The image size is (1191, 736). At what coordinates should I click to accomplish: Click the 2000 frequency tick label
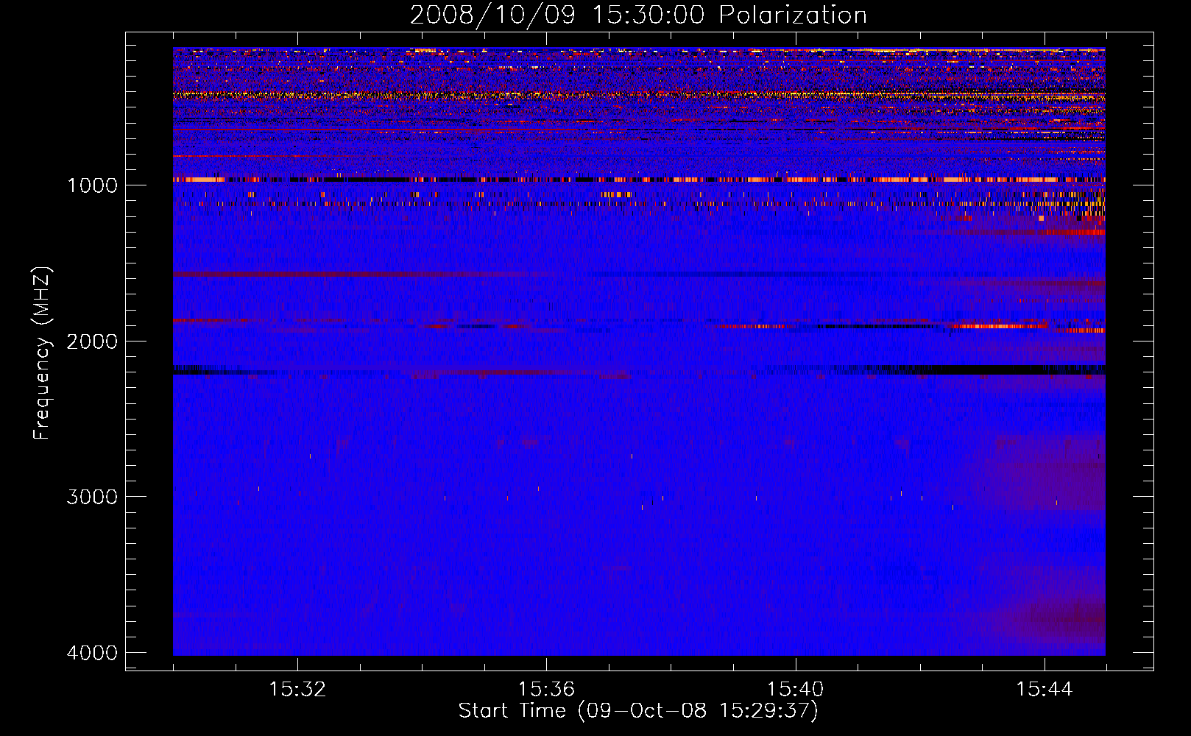[x=92, y=341]
